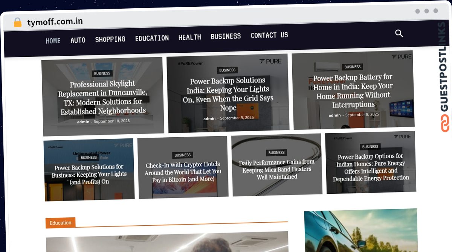Viewport: 452px width, 252px height.
Task: Open Daily Performance Gains Mica Band Heaters article
Action: tap(277, 169)
